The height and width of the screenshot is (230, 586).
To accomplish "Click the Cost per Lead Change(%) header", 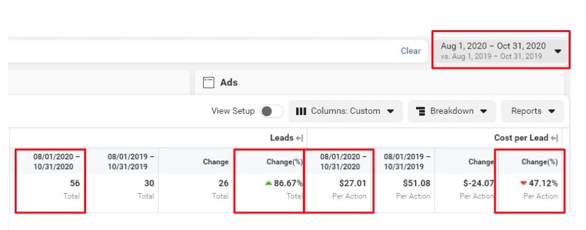I will pyautogui.click(x=540, y=162).
